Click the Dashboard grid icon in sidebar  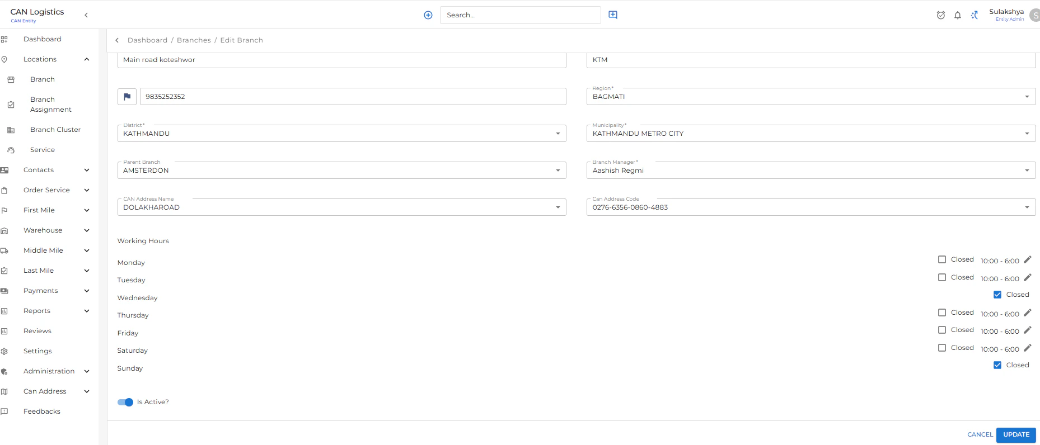click(x=4, y=39)
